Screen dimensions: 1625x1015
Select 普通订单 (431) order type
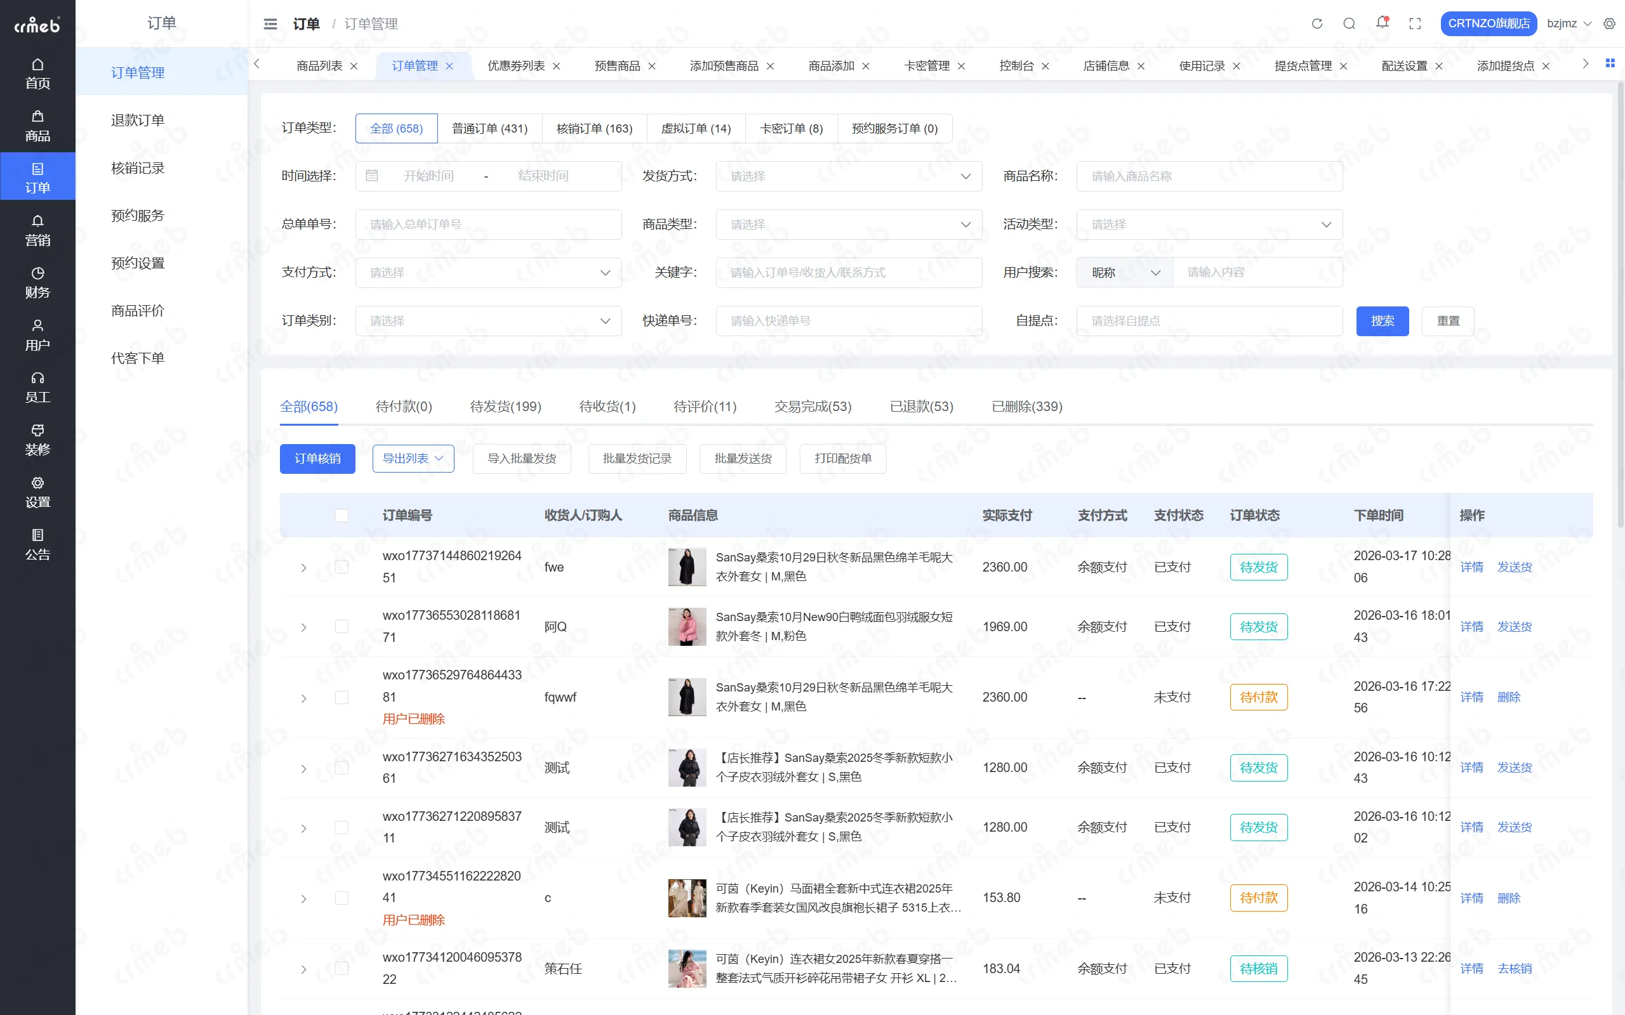[x=489, y=128]
